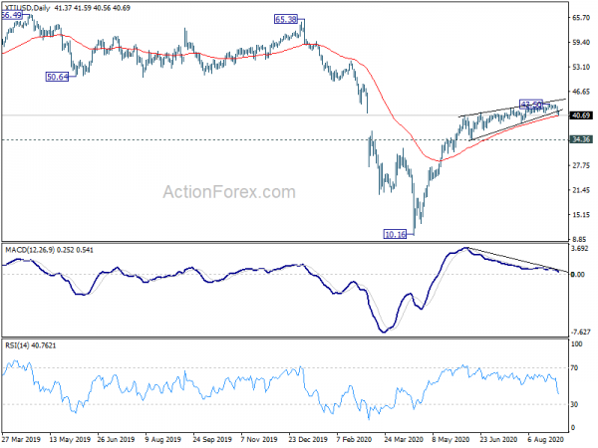The height and width of the screenshot is (448, 598).
Task: Click the 3.692 MACD axis value
Action: [x=580, y=249]
